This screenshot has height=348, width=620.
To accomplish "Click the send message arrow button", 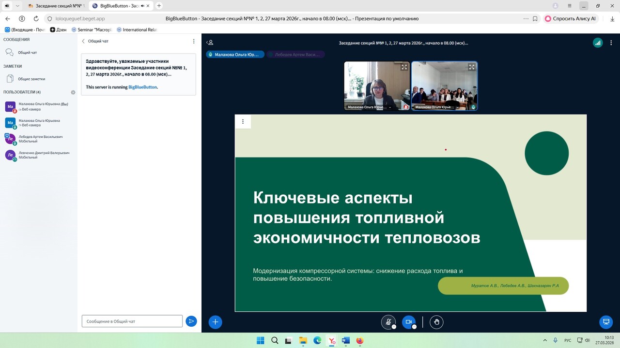I will tap(191, 321).
